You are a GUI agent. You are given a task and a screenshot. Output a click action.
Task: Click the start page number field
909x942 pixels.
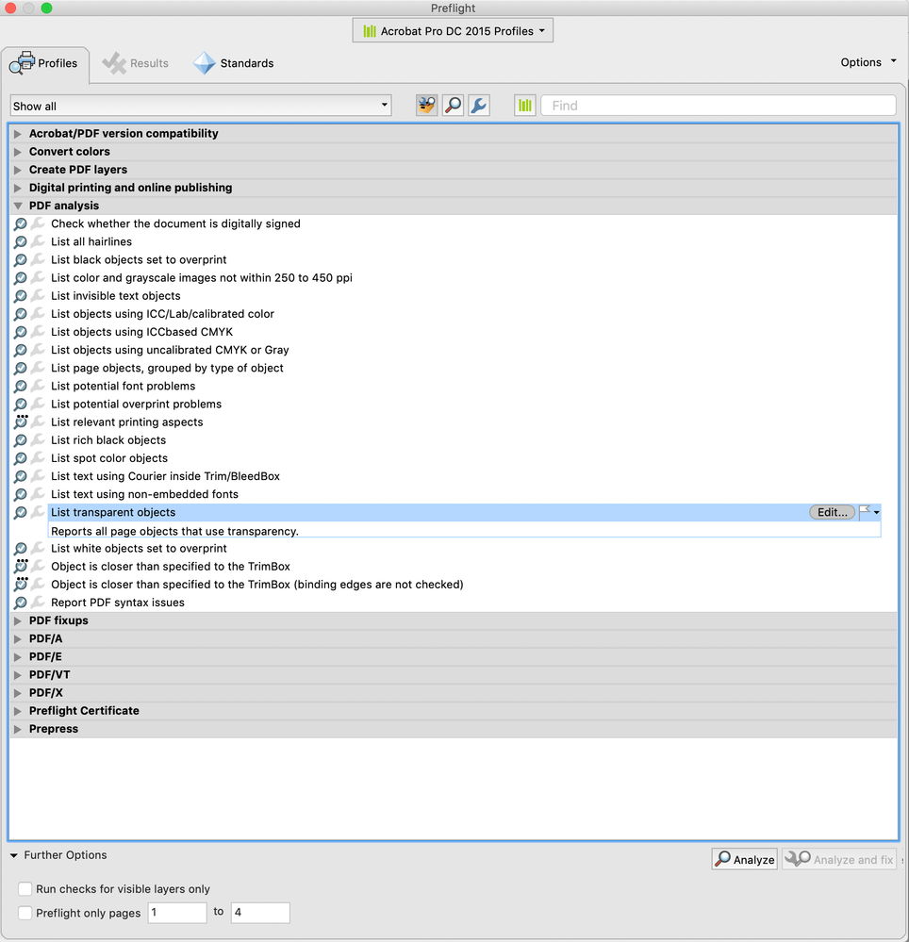coord(177,913)
